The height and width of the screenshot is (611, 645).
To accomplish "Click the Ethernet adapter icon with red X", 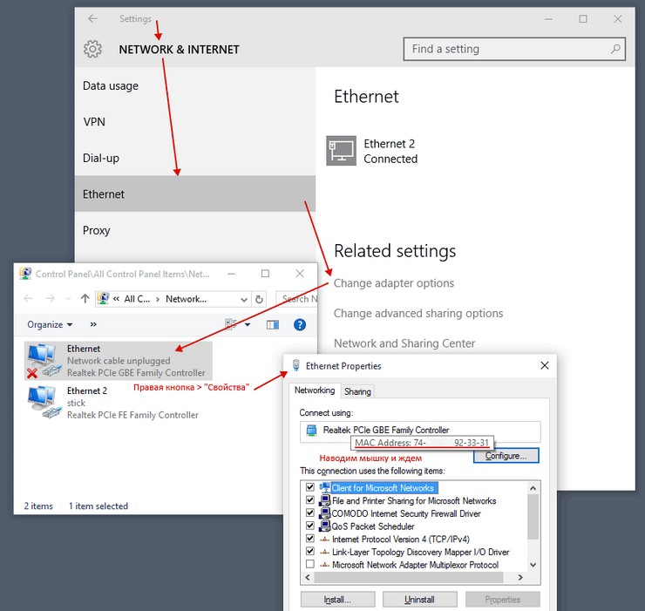I will [42, 361].
